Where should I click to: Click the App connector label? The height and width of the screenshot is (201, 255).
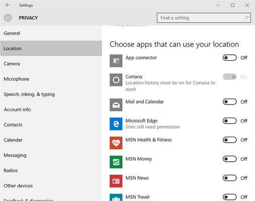(x=141, y=58)
